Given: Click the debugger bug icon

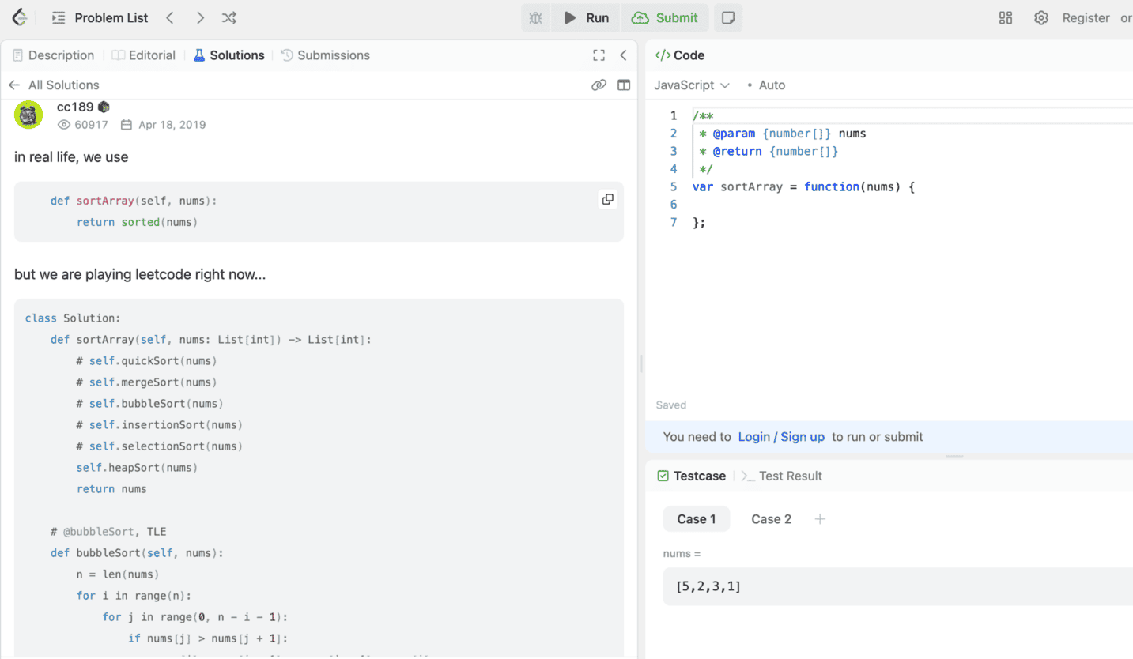Looking at the screenshot, I should pos(535,17).
